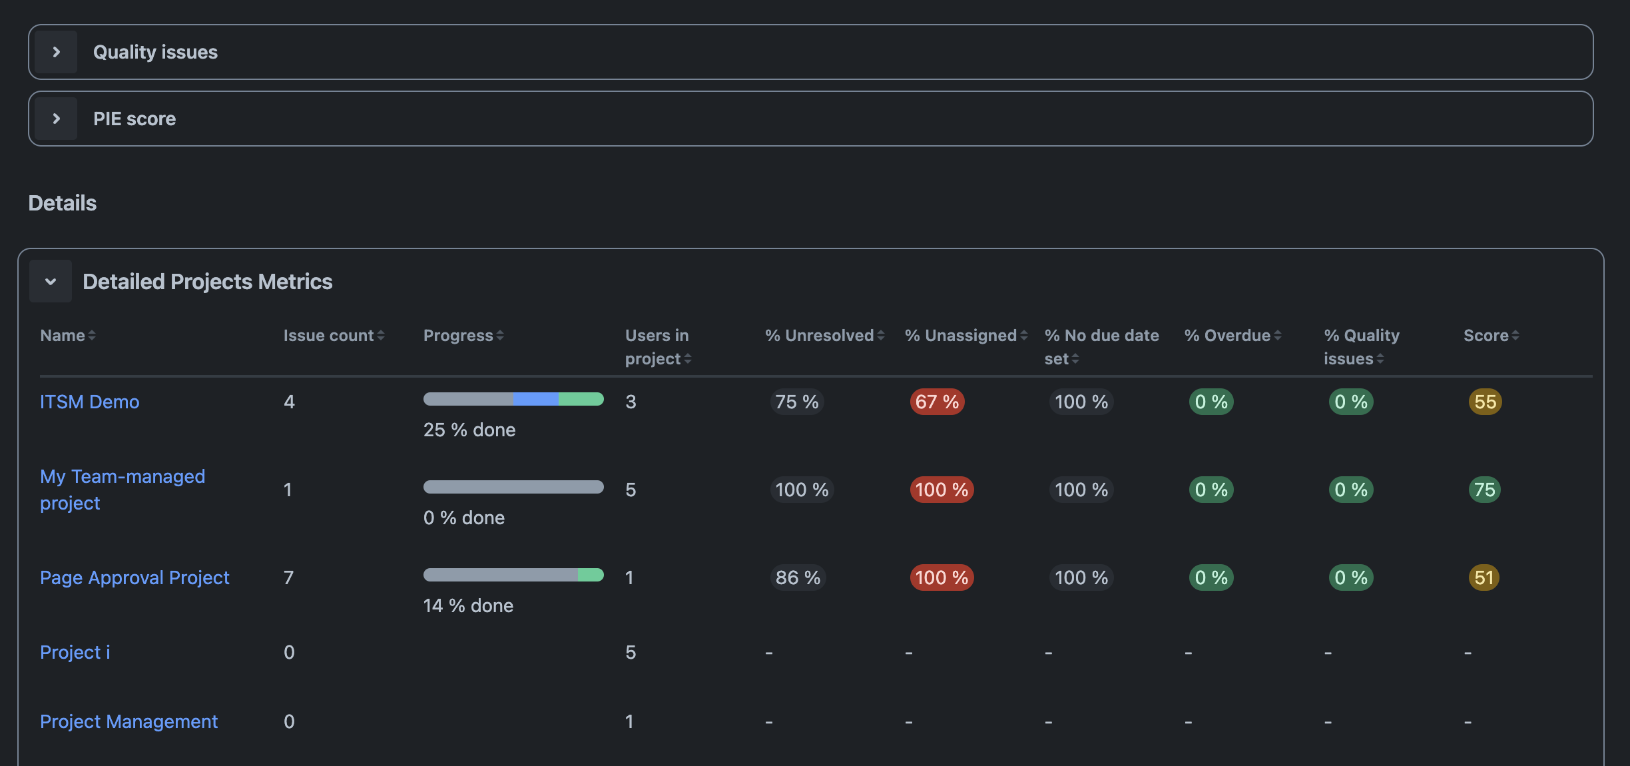
Task: Open My Team-managed project link
Action: coord(123,490)
